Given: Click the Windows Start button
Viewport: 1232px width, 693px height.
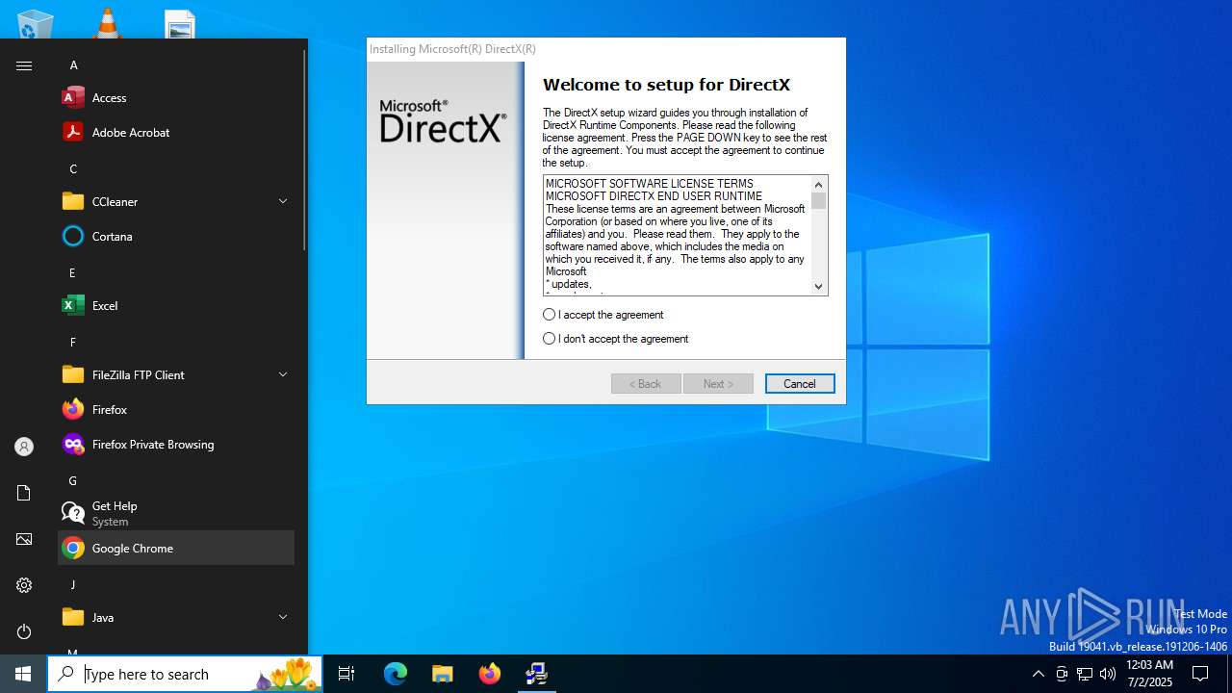Looking at the screenshot, I should click(x=23, y=674).
